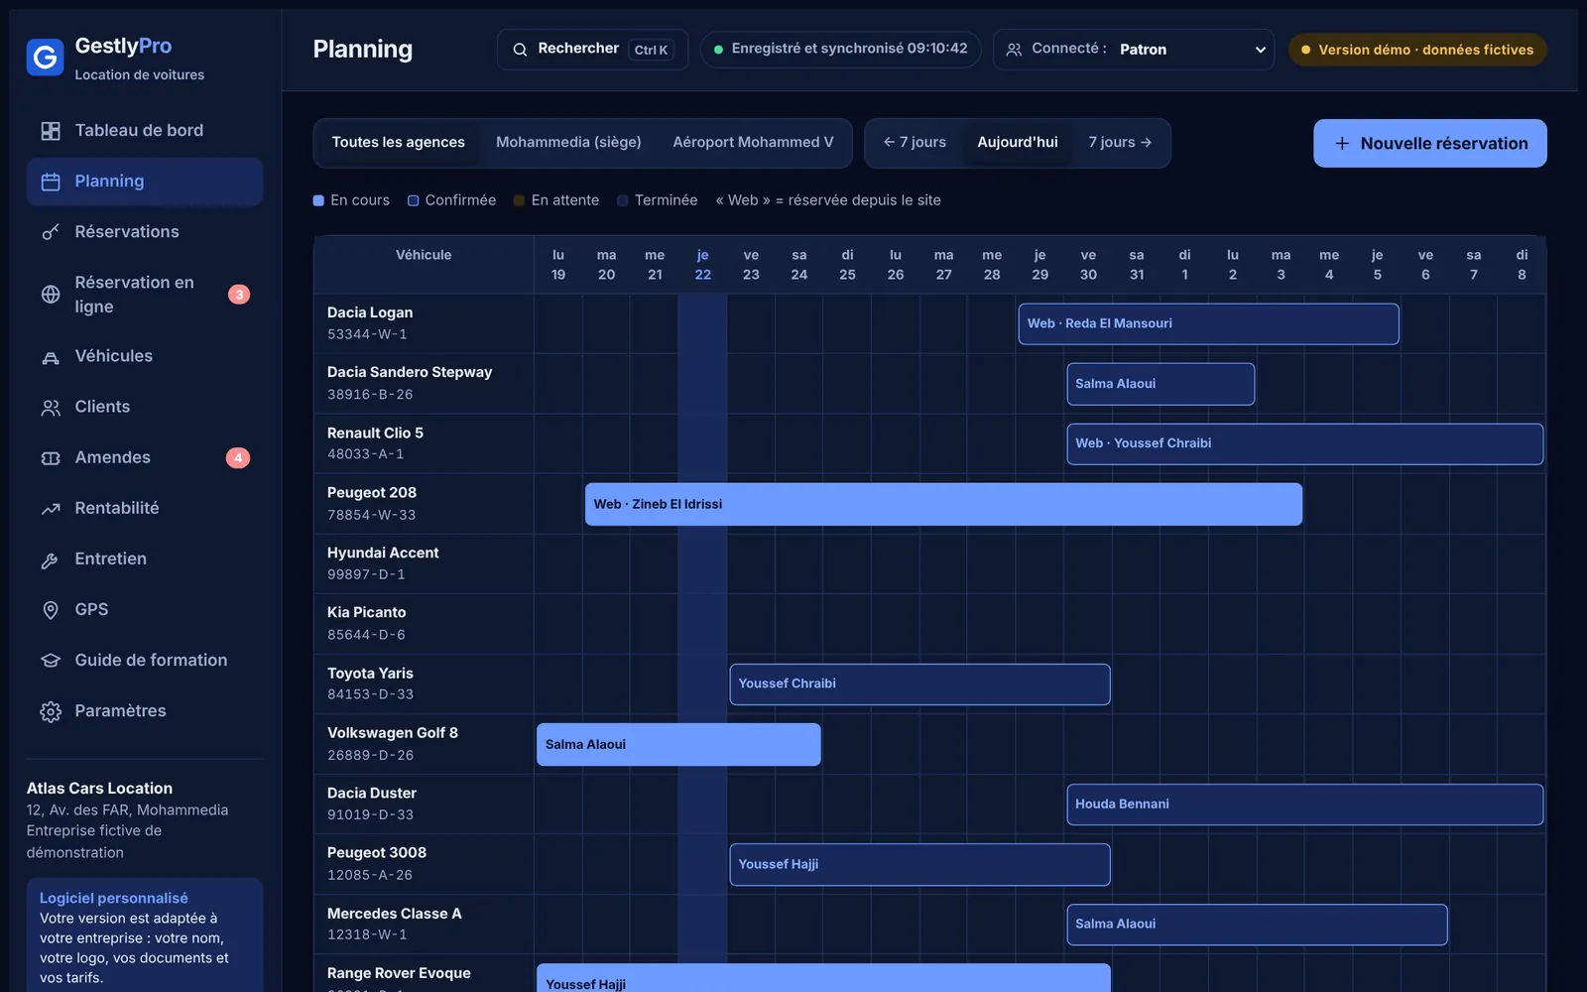This screenshot has width=1587, height=992.
Task: Click the GestlyPro logo icon
Action: 46,58
